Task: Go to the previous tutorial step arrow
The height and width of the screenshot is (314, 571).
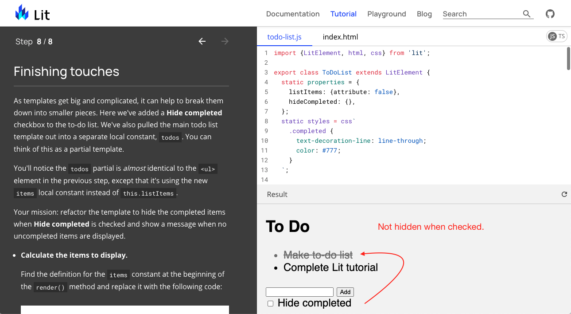Action: [x=202, y=41]
